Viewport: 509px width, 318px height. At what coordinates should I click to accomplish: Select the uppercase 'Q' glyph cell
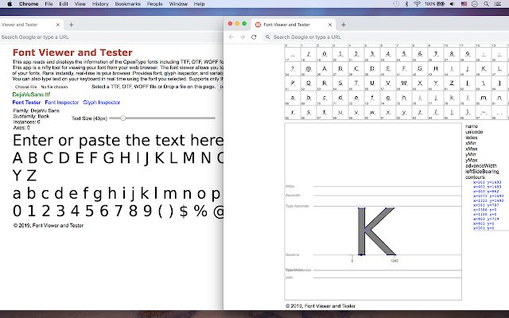tap(309, 83)
